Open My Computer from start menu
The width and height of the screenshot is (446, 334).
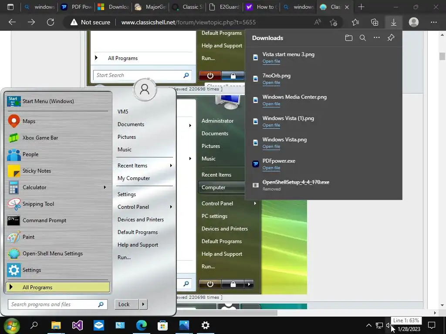pyautogui.click(x=134, y=178)
